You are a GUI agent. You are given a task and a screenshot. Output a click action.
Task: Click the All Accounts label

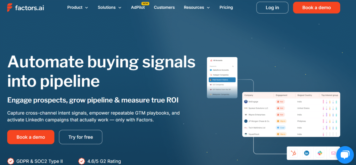pyautogui.click(x=218, y=60)
